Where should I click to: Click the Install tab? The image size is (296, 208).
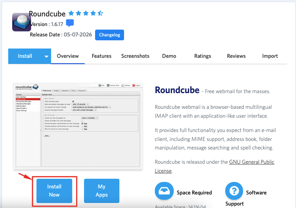25,56
